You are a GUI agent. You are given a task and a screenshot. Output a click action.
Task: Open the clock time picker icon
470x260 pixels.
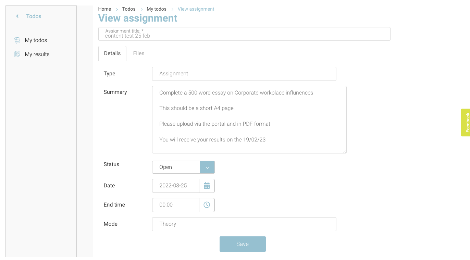[207, 205]
